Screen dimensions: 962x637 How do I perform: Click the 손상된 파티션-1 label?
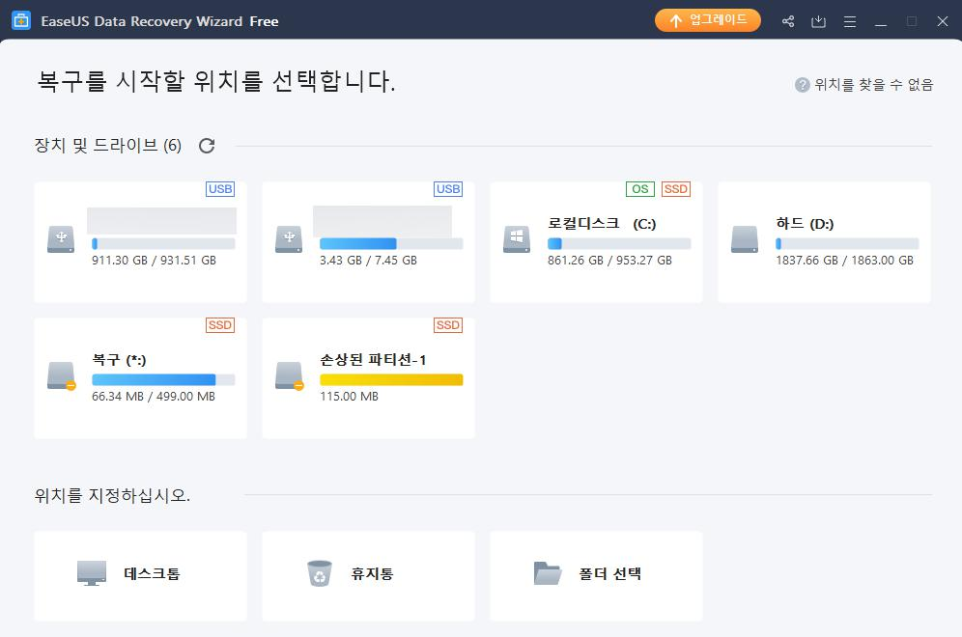point(373,360)
